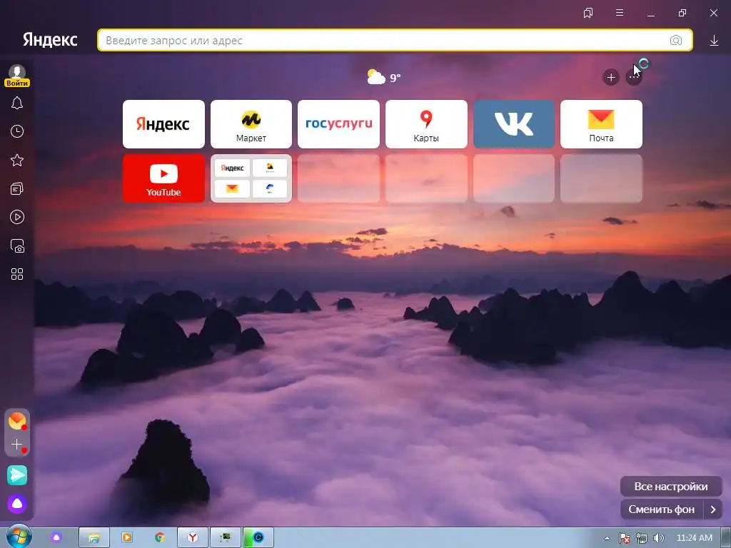731x548 pixels.
Task: Open the Яндекс tile
Action: click(x=163, y=124)
